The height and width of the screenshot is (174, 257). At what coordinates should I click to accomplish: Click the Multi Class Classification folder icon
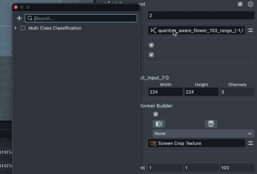23,28
